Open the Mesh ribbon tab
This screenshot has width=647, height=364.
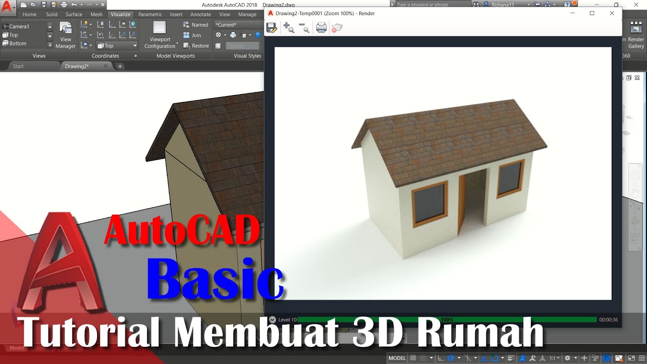(97, 14)
